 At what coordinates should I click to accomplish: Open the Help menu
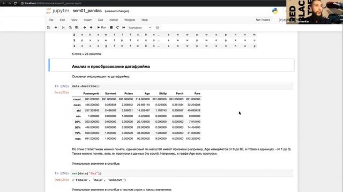(145, 20)
